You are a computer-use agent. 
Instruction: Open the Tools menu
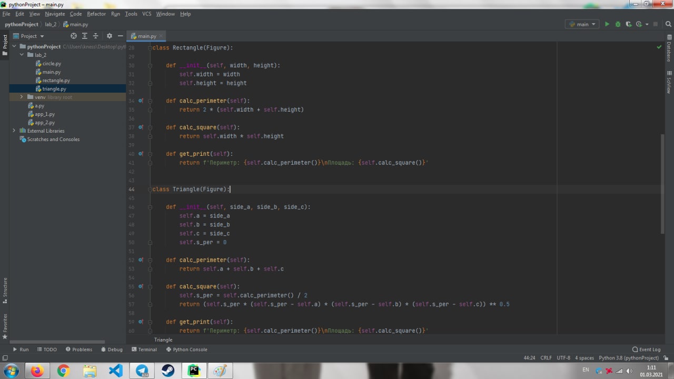click(131, 14)
